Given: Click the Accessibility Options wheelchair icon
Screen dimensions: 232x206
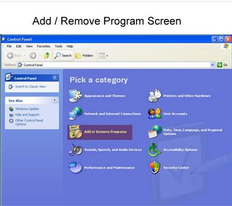Looking at the screenshot, I should [x=154, y=150].
